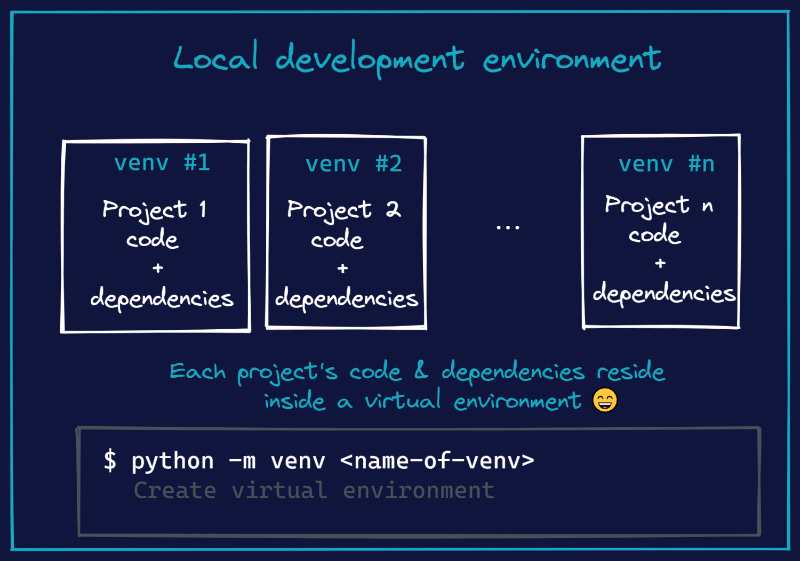Screen dimensions: 800x561
Task: Click the Create virtual environment label
Action: tap(314, 490)
